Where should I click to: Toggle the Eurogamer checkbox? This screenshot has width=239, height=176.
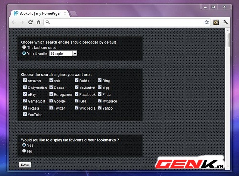pyautogui.click(x=51, y=94)
